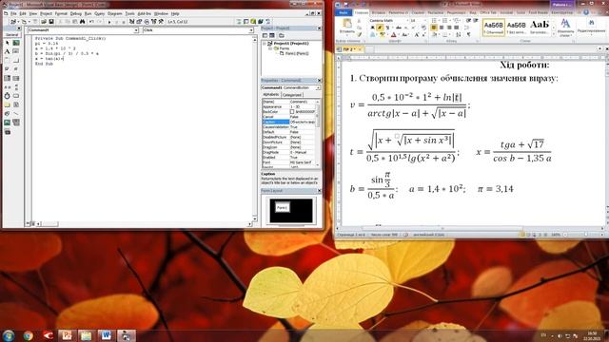The width and height of the screenshot is (609, 342).
Task: Click the BackColor color swatch in Properties
Action: tap(292, 112)
